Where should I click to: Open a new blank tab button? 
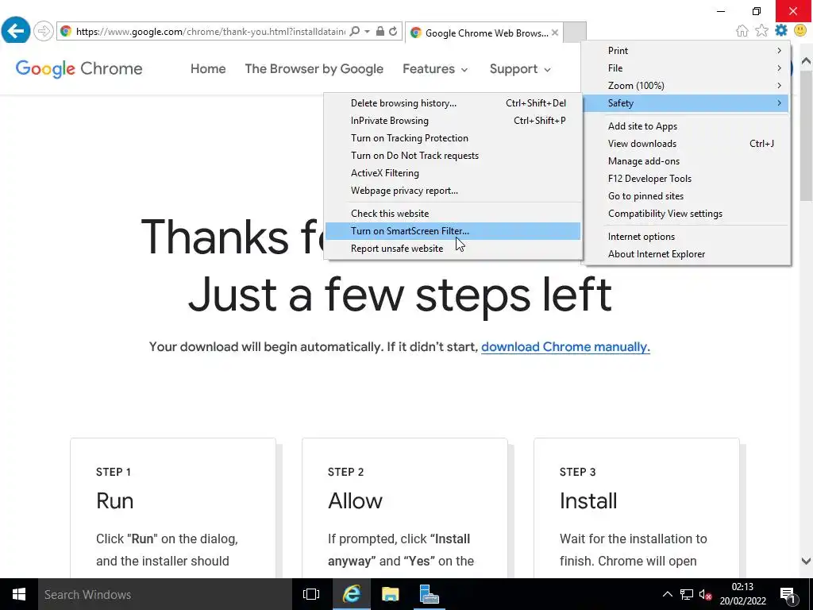tap(575, 32)
